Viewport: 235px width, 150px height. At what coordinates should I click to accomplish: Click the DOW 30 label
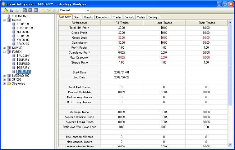[17, 48]
